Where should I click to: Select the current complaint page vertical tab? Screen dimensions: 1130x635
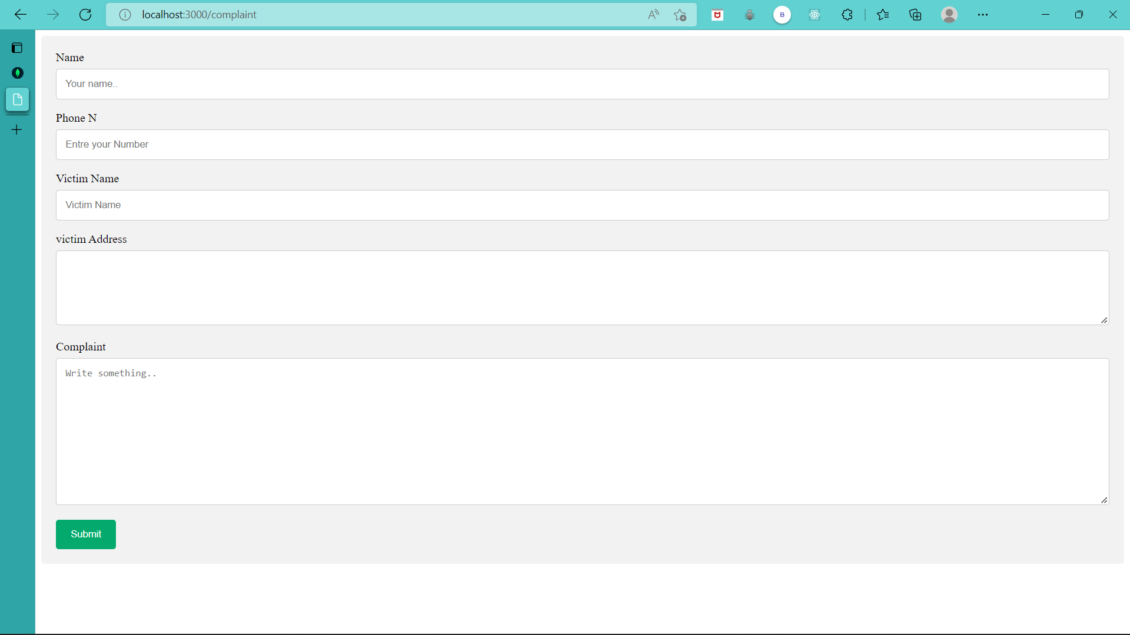(17, 99)
